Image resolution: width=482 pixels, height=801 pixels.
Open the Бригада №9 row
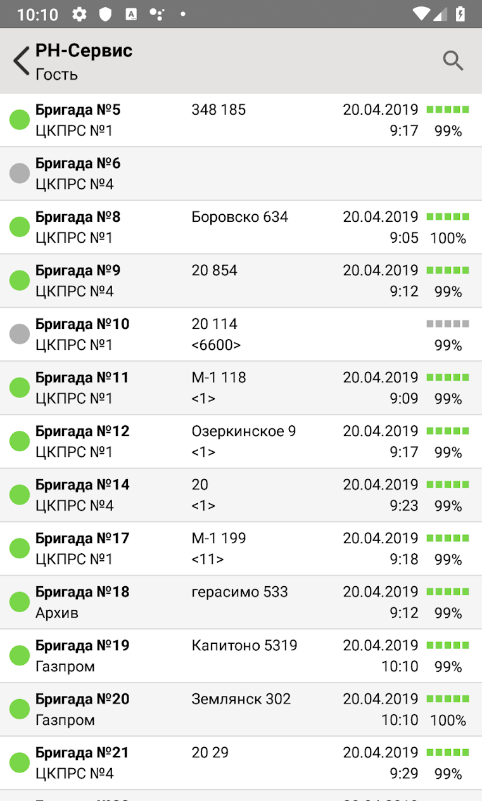241,281
